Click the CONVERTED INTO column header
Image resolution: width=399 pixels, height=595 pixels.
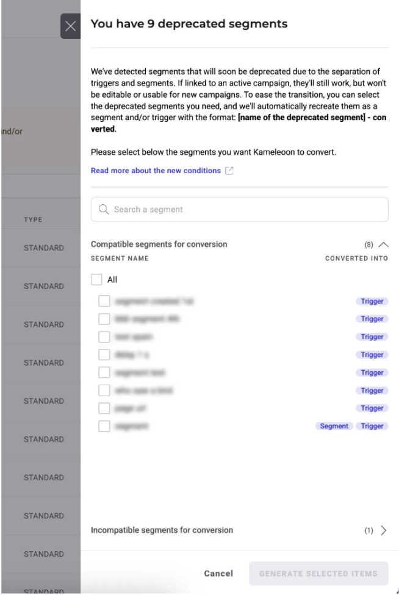click(356, 258)
